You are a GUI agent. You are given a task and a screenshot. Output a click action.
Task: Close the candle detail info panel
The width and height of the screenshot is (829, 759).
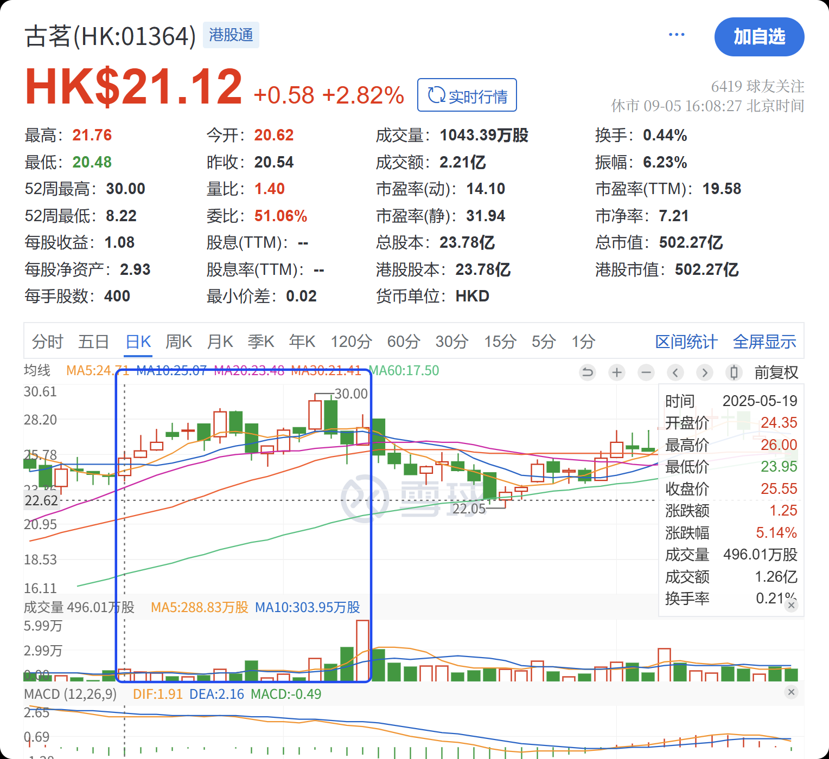[x=792, y=605]
